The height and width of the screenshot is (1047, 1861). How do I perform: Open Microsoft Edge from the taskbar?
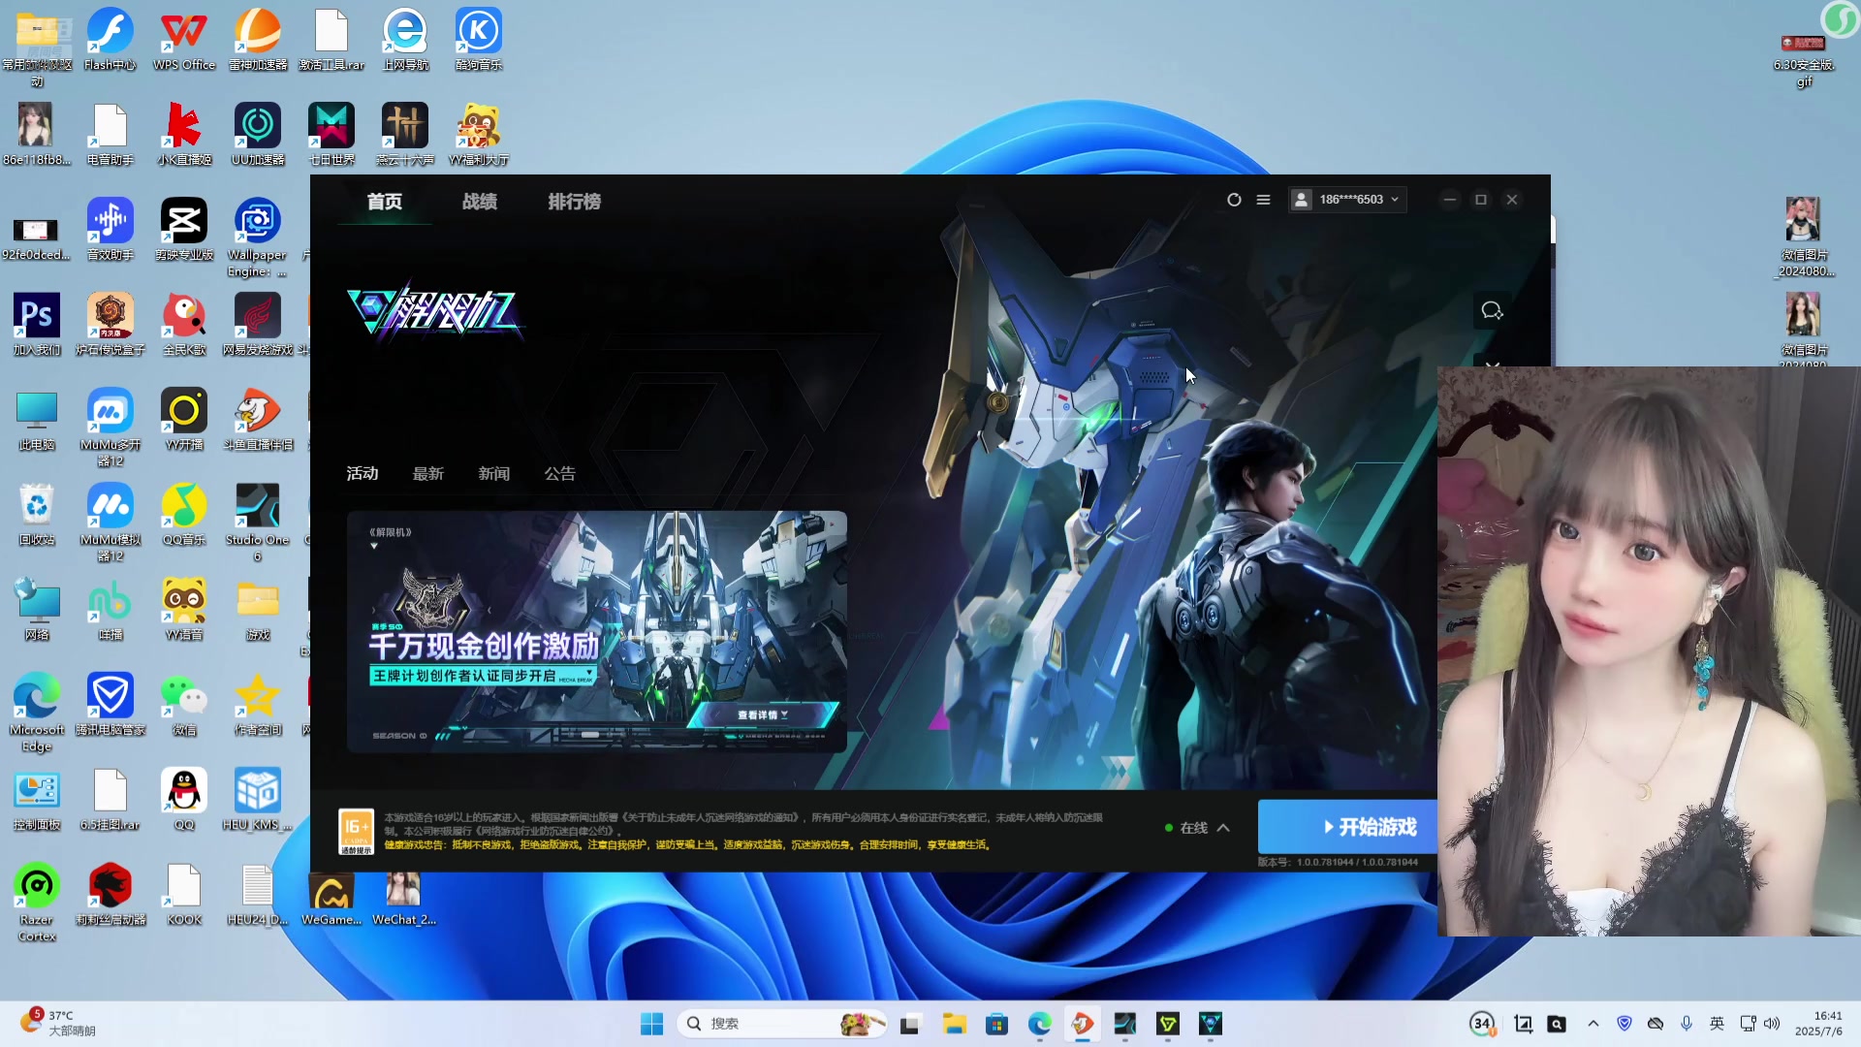tap(1039, 1024)
